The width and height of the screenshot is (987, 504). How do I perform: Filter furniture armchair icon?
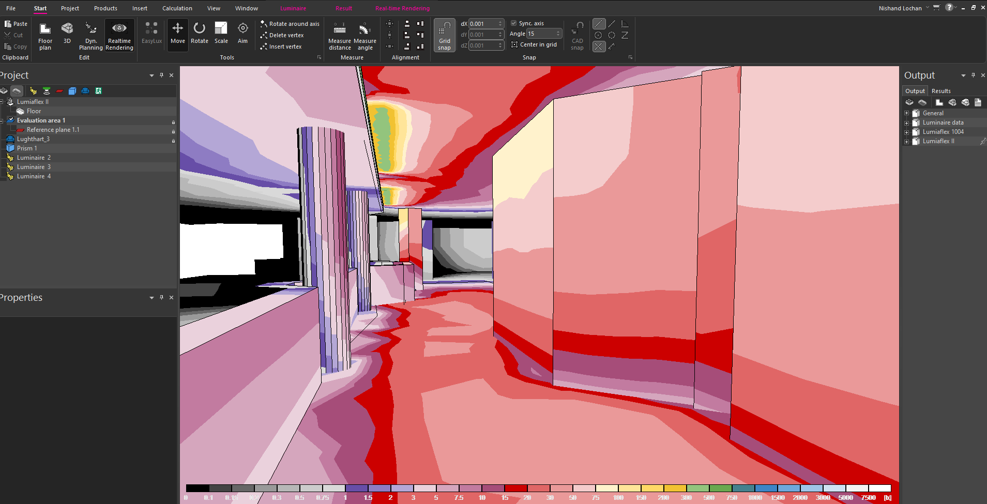pos(85,91)
